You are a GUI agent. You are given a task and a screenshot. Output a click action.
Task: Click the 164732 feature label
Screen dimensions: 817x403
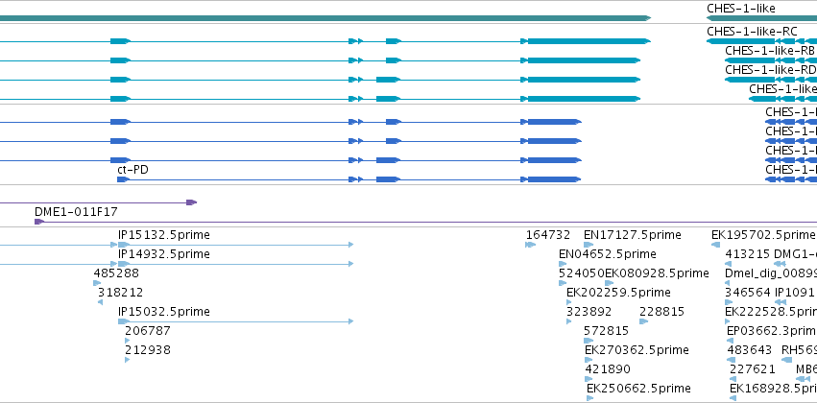(548, 235)
